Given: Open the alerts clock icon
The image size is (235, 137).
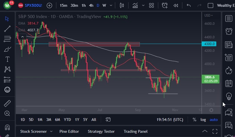Looking at the screenshot, I should [229, 31].
